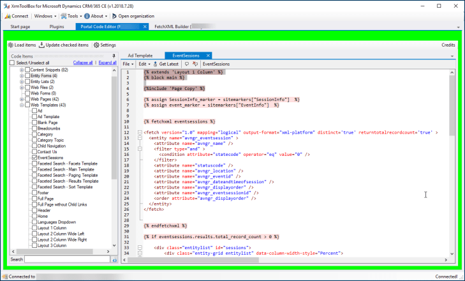Screen dimensions: 465x281
Task: Open the editor File menu
Action: click(128, 64)
